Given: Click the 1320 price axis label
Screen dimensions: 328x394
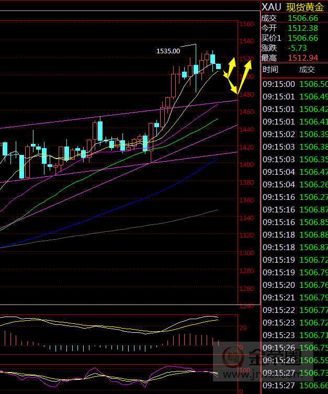Looking at the screenshot, I should tap(246, 235).
